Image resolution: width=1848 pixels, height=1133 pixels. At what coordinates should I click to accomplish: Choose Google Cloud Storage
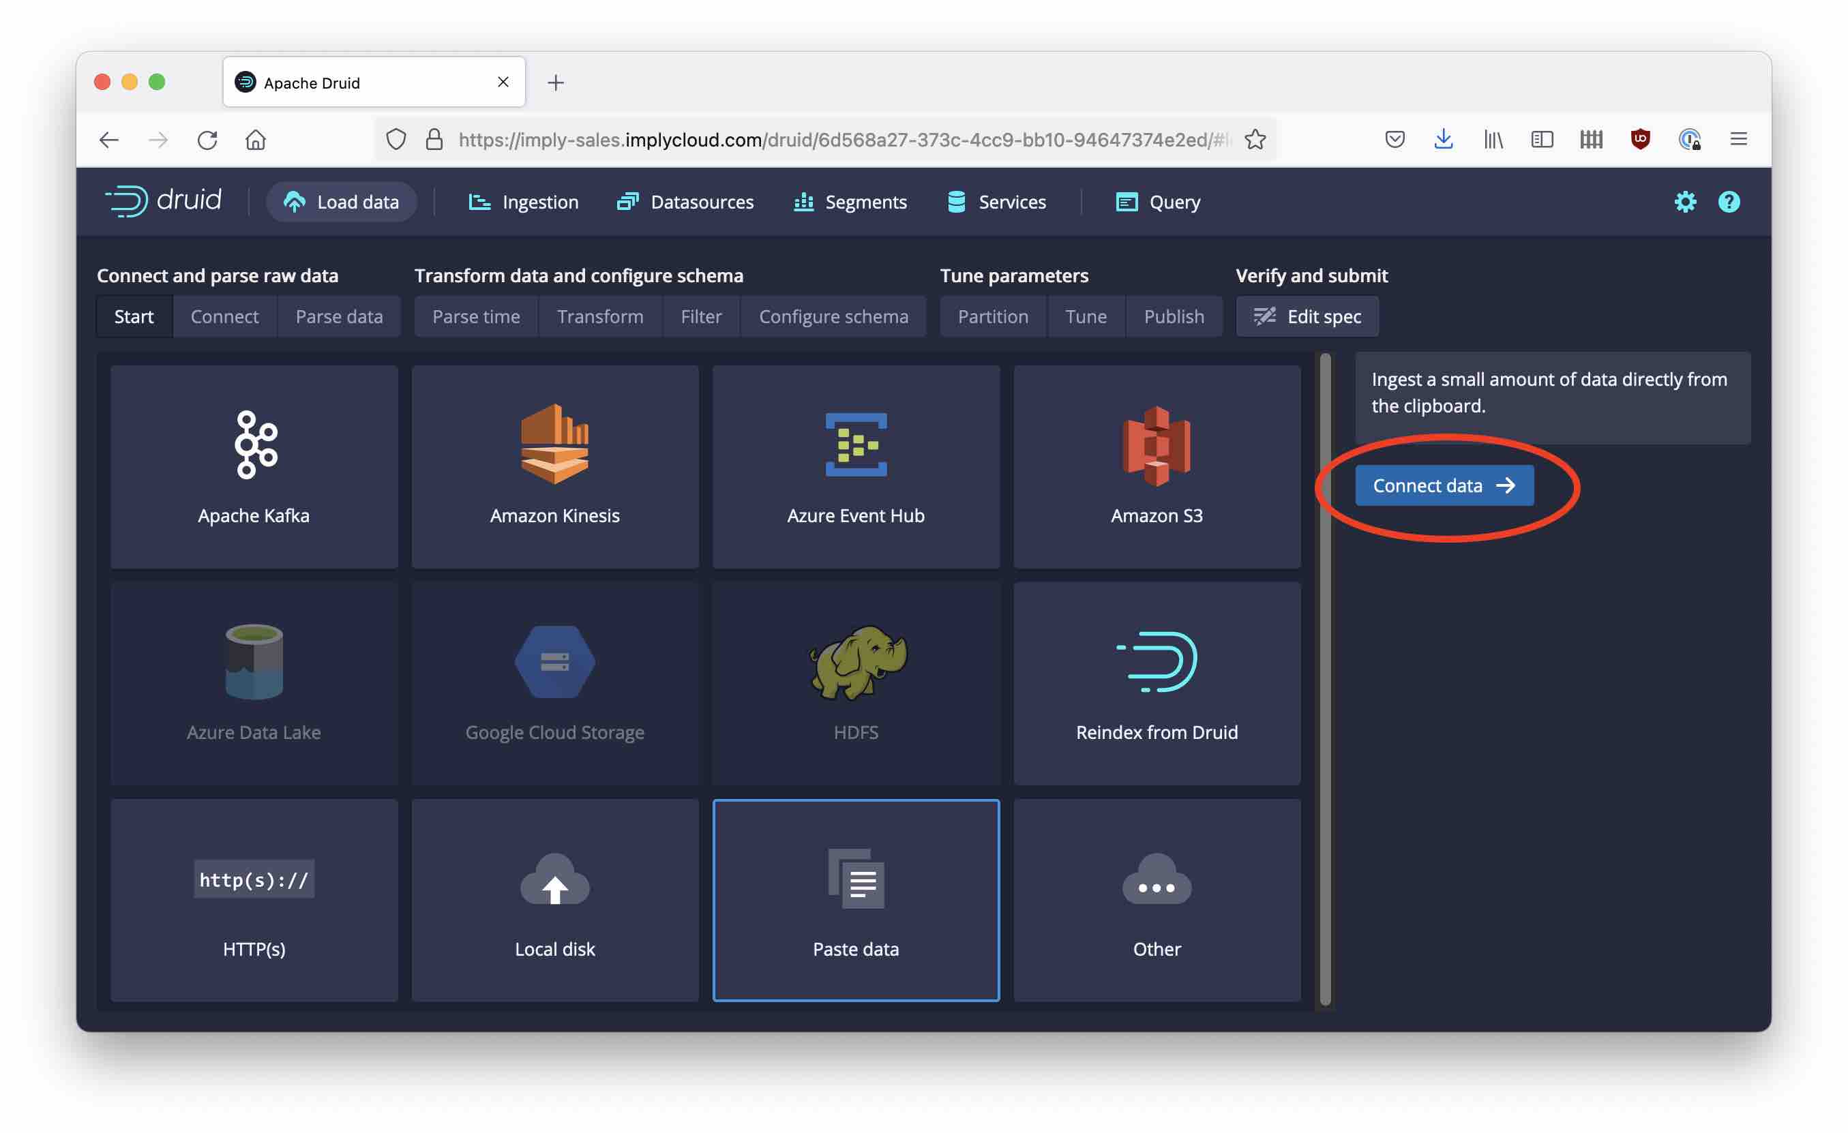click(x=555, y=682)
